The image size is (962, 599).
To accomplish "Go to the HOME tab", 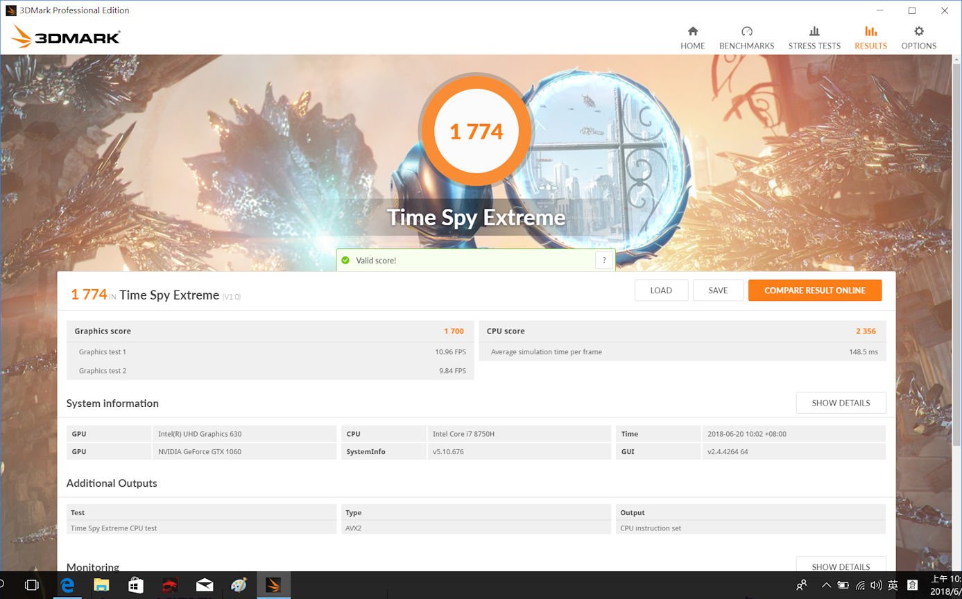I will pyautogui.click(x=692, y=38).
